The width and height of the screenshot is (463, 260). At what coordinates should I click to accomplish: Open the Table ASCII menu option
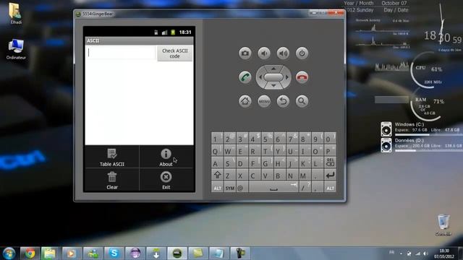[112, 157]
